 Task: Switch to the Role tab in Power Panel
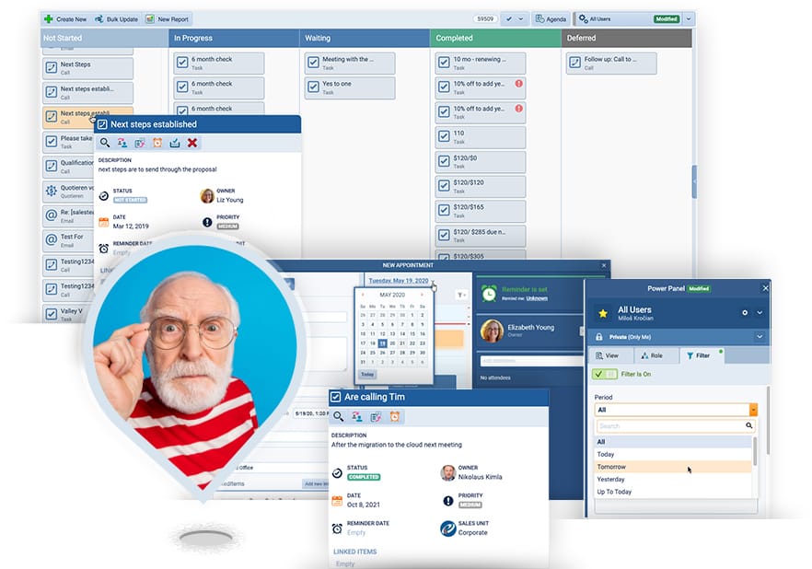point(654,354)
